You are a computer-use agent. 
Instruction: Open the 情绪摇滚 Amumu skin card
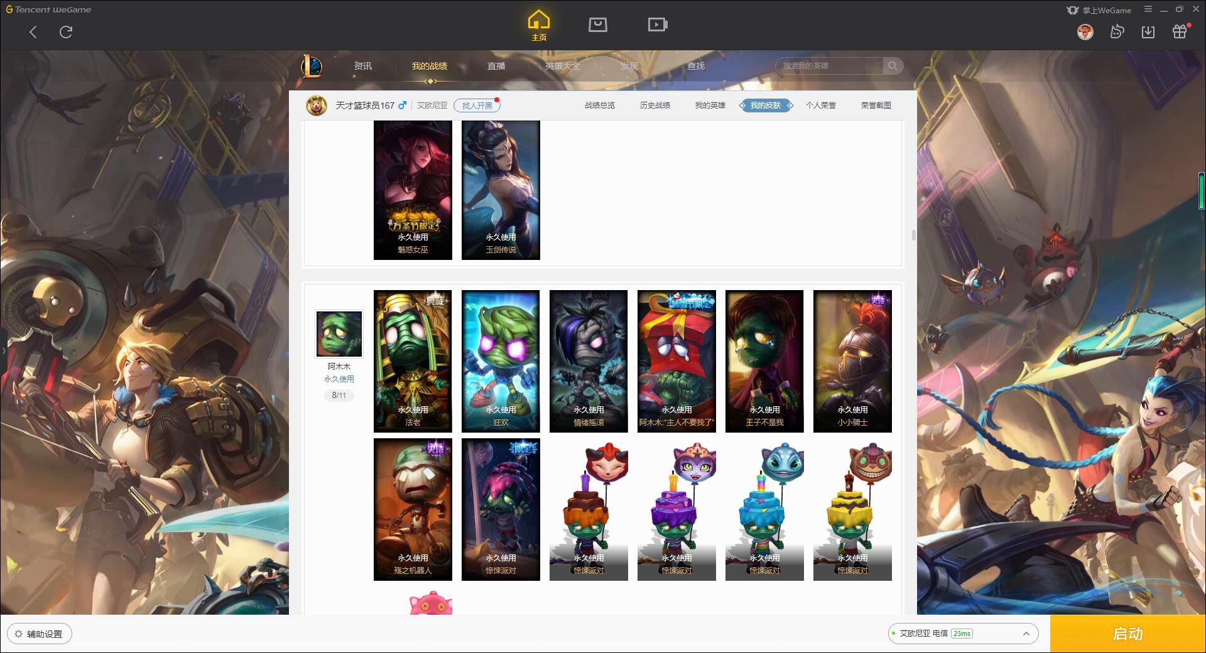pyautogui.click(x=589, y=361)
